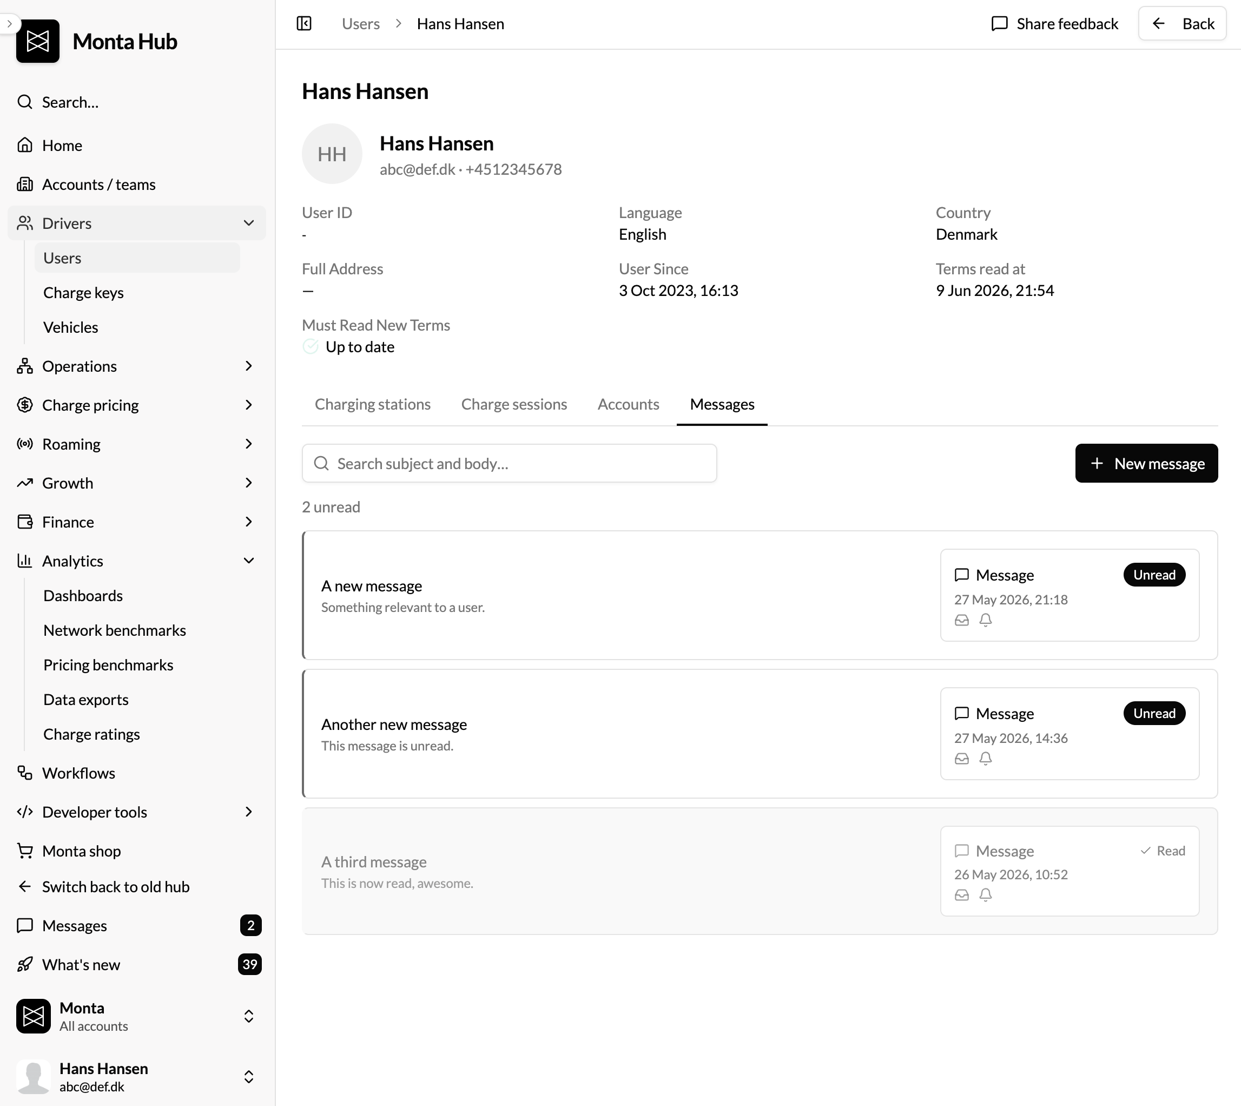Select the Messages tab
This screenshot has height=1106, width=1241.
pos(722,404)
